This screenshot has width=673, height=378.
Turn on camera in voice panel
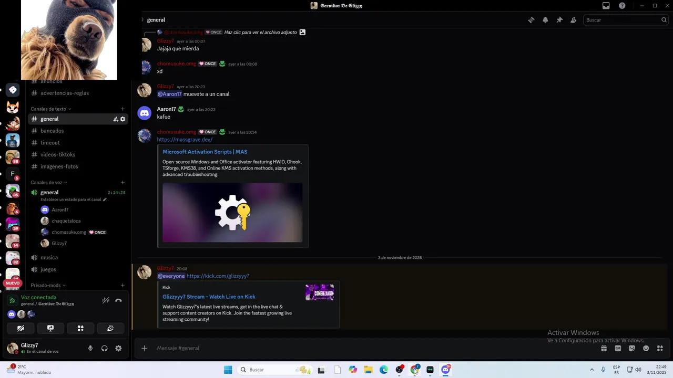(21, 328)
